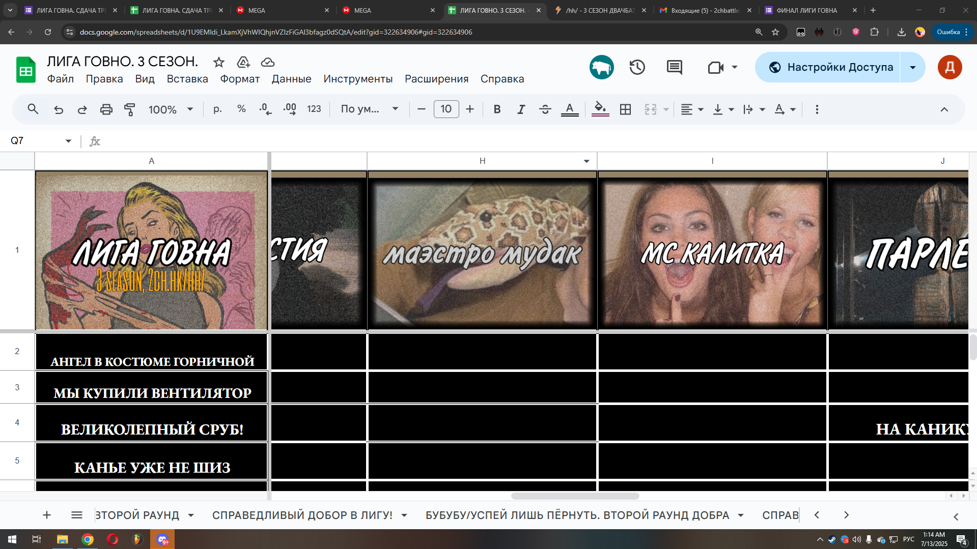Switch to СПРАВЕДЛИВЫЙ ДОБОР В ЛИГУ! sheet
The image size is (977, 549).
point(302,515)
